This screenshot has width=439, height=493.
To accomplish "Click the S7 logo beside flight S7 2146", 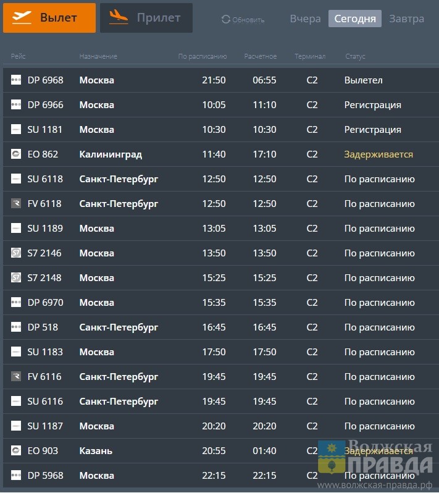I will (16, 253).
